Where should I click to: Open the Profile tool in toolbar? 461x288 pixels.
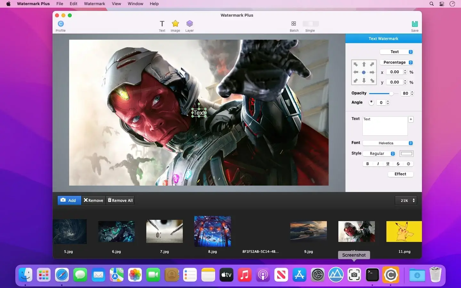61,26
